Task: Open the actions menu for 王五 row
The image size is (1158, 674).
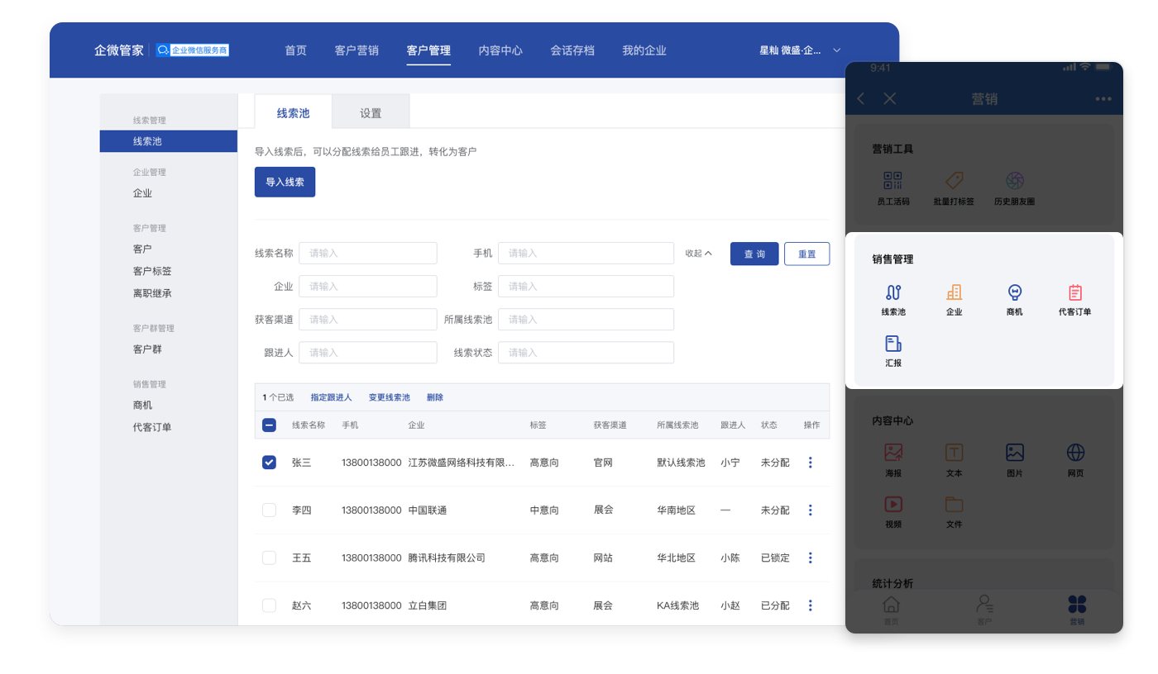Action: click(x=810, y=558)
